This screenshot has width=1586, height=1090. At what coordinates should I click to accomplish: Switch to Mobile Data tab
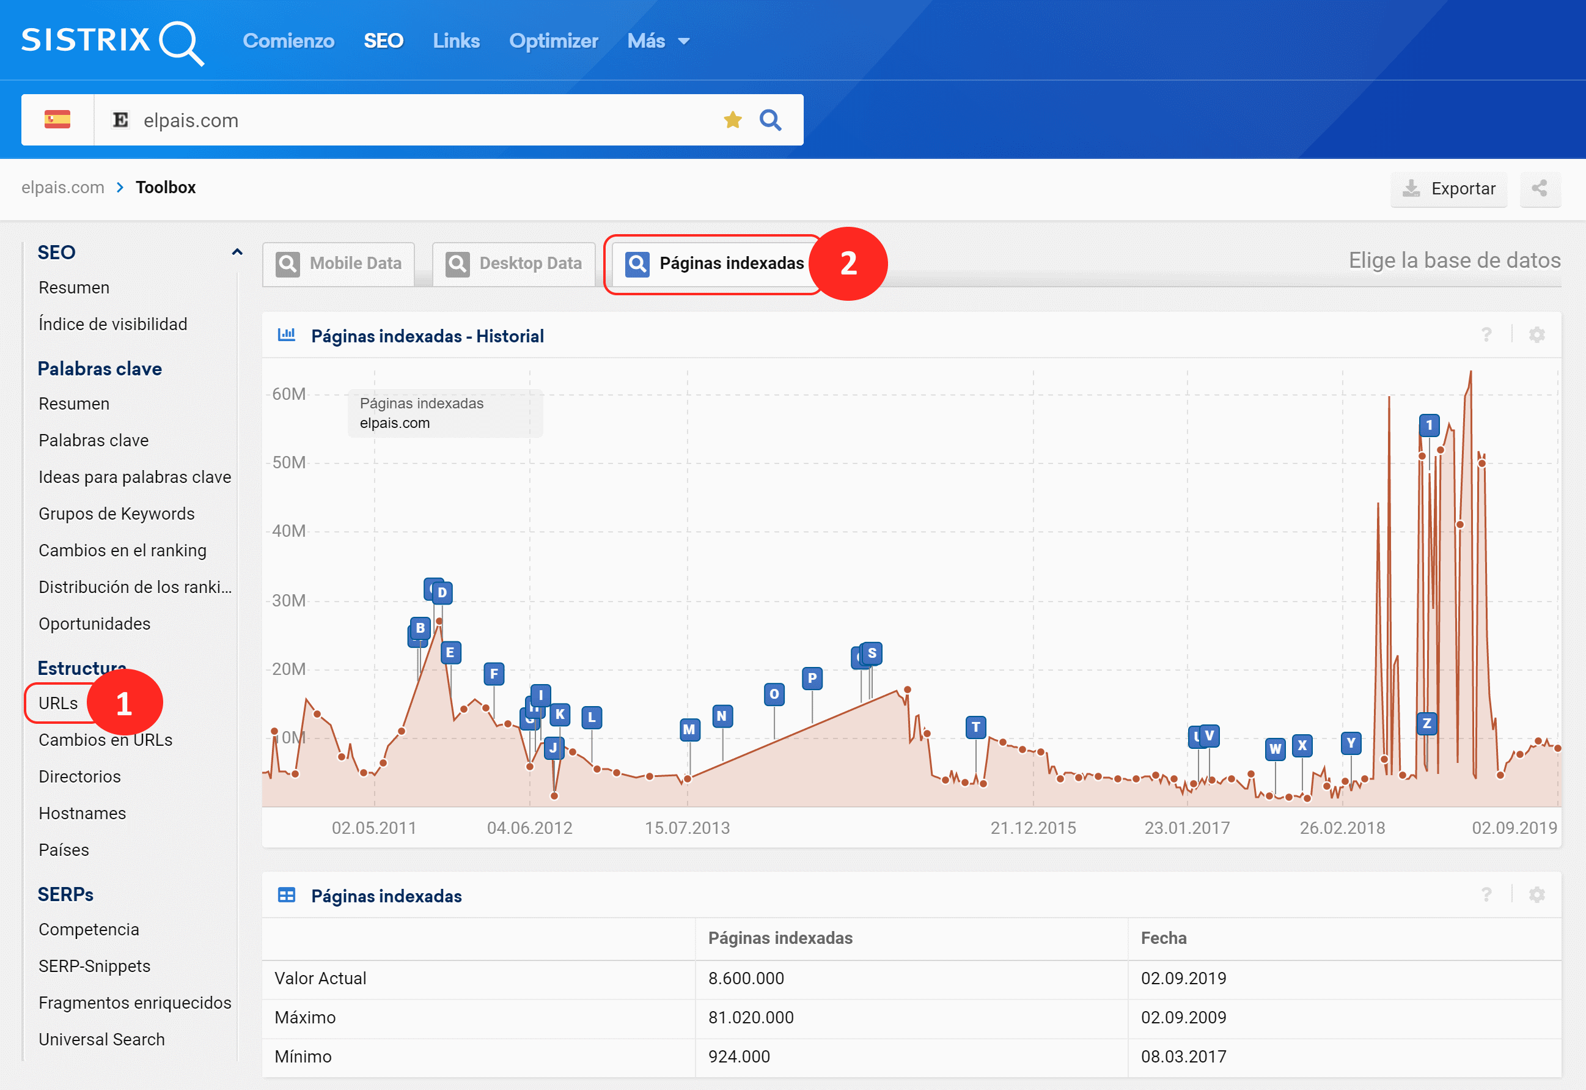pos(339,263)
